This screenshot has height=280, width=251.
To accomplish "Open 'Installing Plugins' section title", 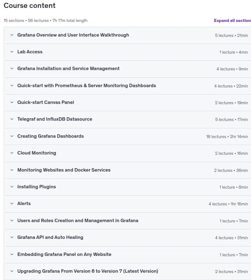I will point(37,187).
